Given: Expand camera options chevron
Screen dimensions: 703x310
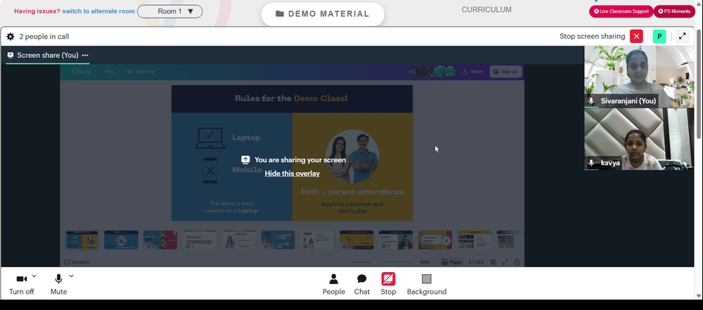Looking at the screenshot, I should (x=34, y=276).
